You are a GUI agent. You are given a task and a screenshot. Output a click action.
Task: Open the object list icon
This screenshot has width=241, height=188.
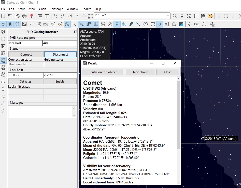tap(189, 16)
